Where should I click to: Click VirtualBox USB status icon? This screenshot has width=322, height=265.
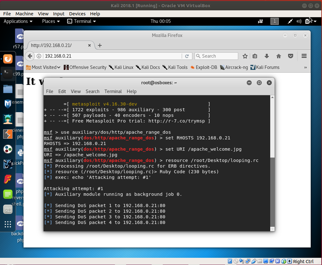(x=254, y=261)
